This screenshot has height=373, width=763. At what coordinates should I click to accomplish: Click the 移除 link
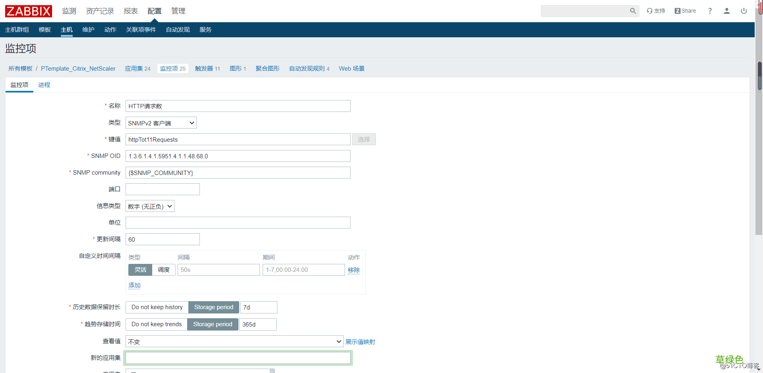(354, 270)
